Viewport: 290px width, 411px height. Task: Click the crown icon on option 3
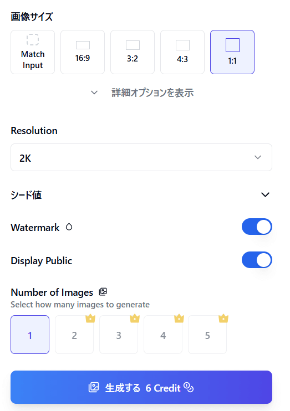pyautogui.click(x=135, y=318)
